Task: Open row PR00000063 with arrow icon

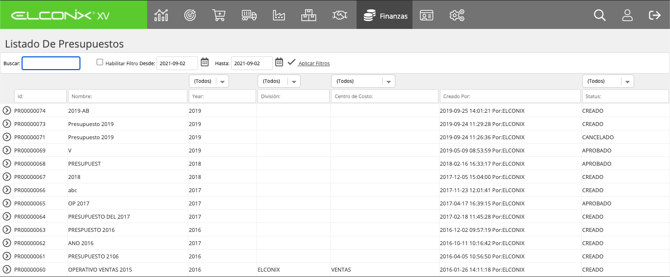Action: coord(7,230)
